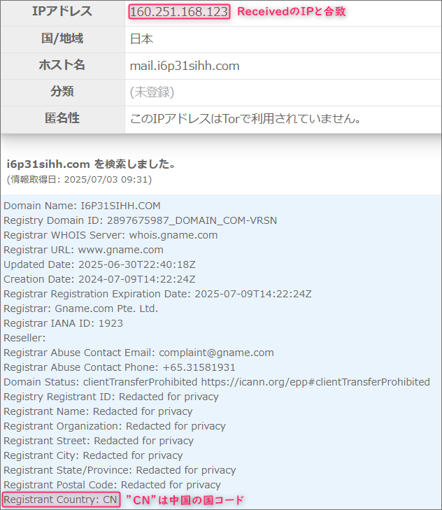Click the Tor usage status text

[245, 119]
